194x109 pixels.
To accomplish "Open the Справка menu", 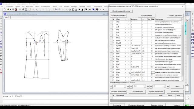I will click(x=82, y=7).
